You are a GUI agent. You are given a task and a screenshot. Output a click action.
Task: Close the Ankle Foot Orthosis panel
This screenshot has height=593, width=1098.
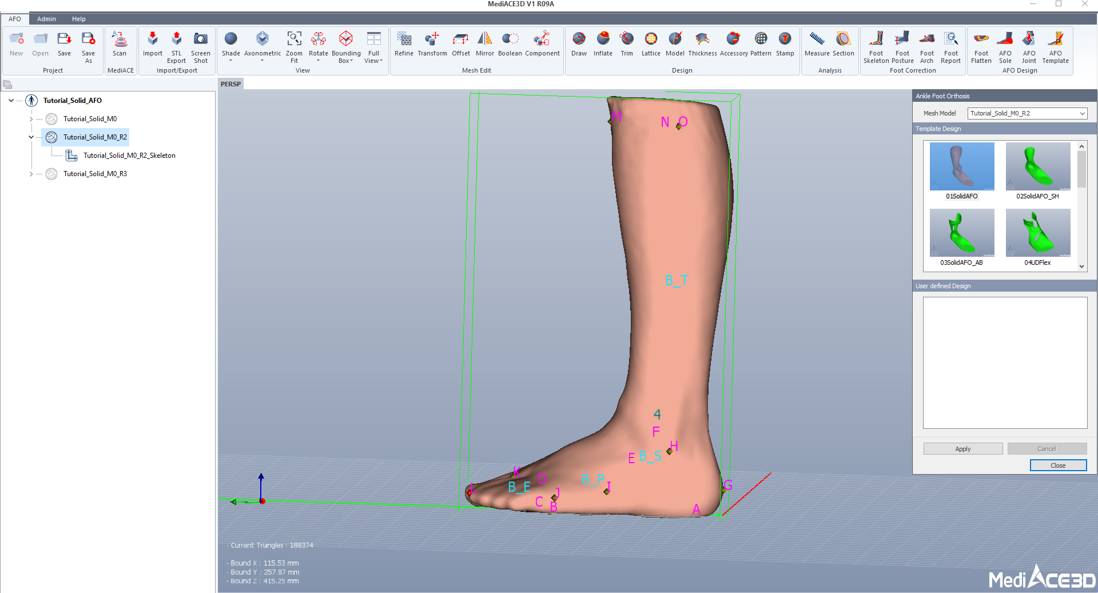pyautogui.click(x=1059, y=465)
